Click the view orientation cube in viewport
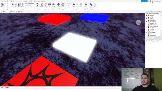The image size is (162, 91). (138, 22)
